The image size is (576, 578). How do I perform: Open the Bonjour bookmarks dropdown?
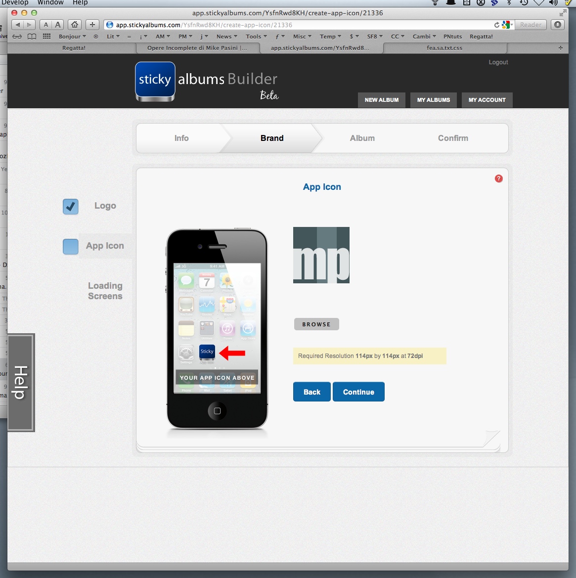(x=72, y=37)
